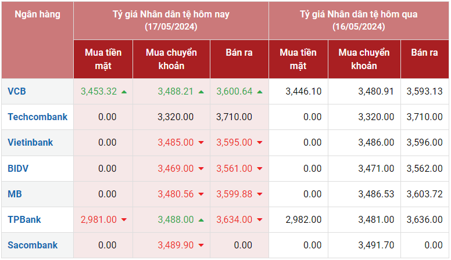Open the BIDV bank link

tap(18, 168)
